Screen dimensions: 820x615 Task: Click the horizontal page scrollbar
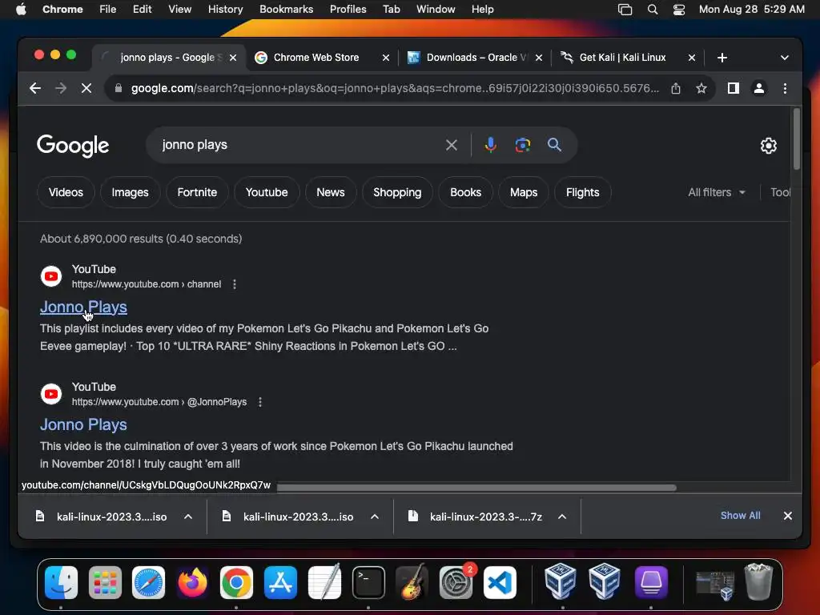click(476, 488)
